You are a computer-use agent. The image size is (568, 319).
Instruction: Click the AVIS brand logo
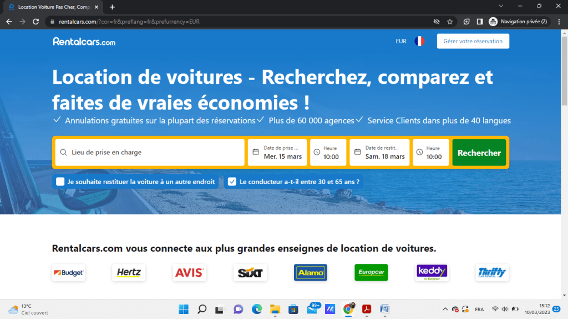[x=189, y=272]
